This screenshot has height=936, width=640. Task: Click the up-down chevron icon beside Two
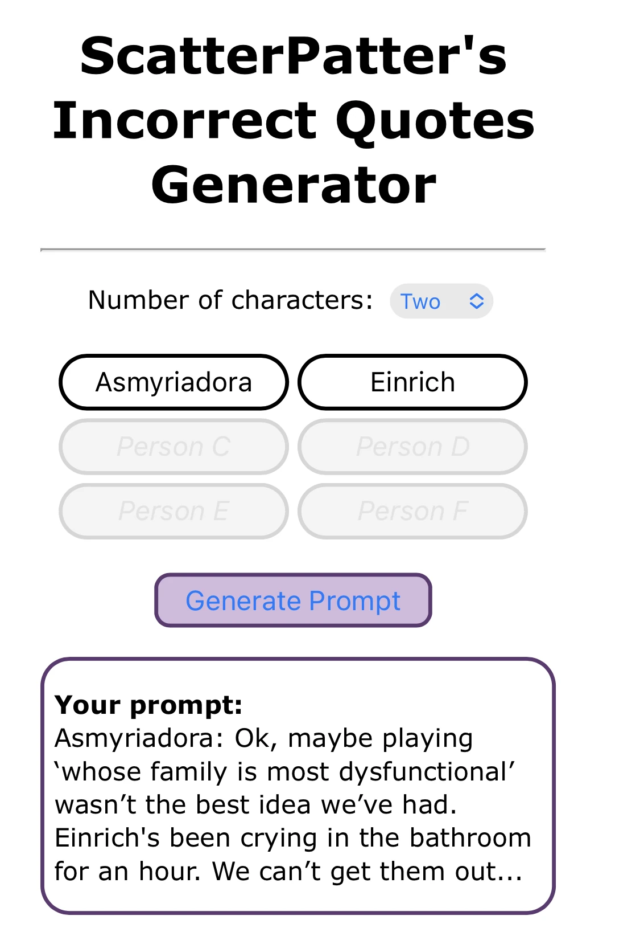tap(476, 301)
